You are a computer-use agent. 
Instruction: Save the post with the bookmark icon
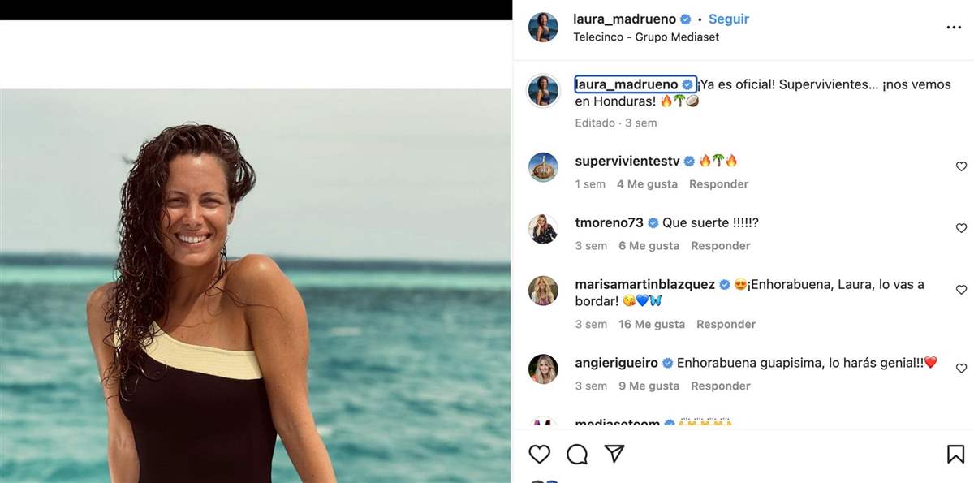[955, 454]
